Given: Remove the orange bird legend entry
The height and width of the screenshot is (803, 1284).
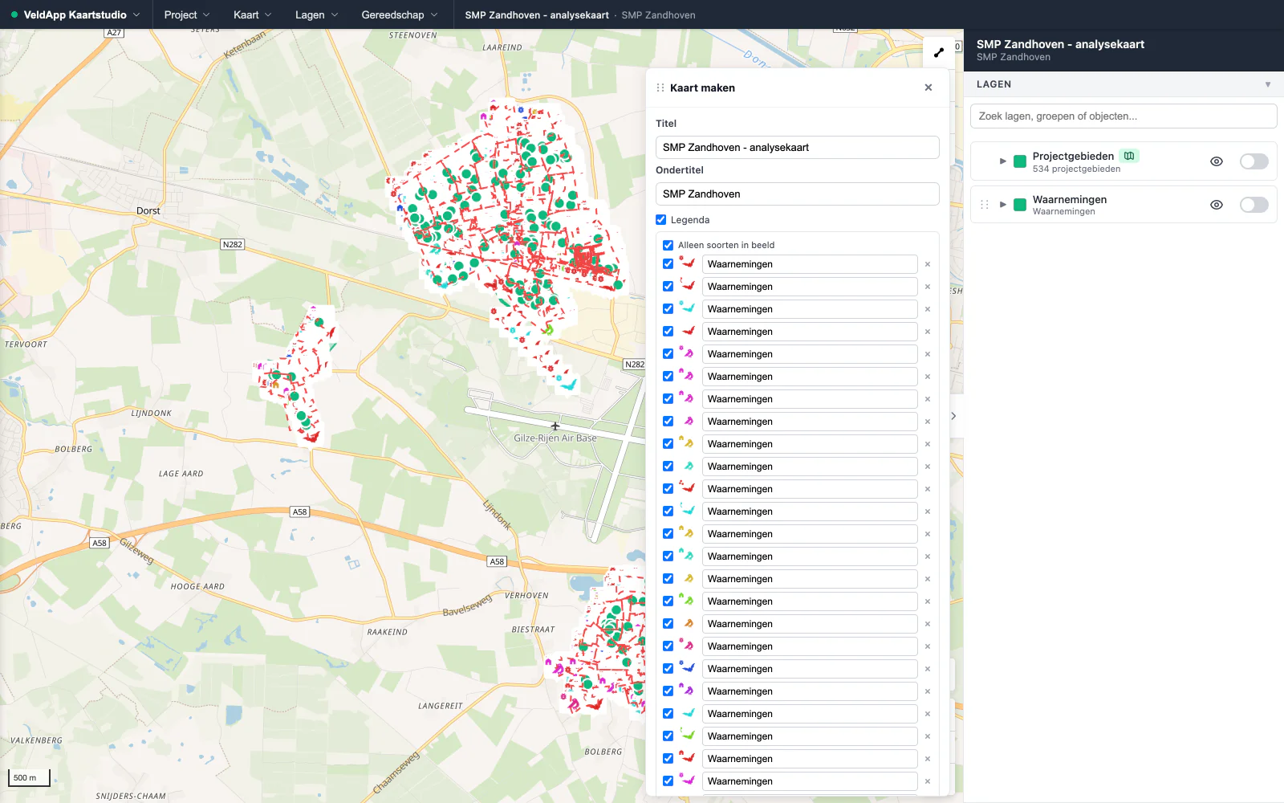Looking at the screenshot, I should coord(928,624).
